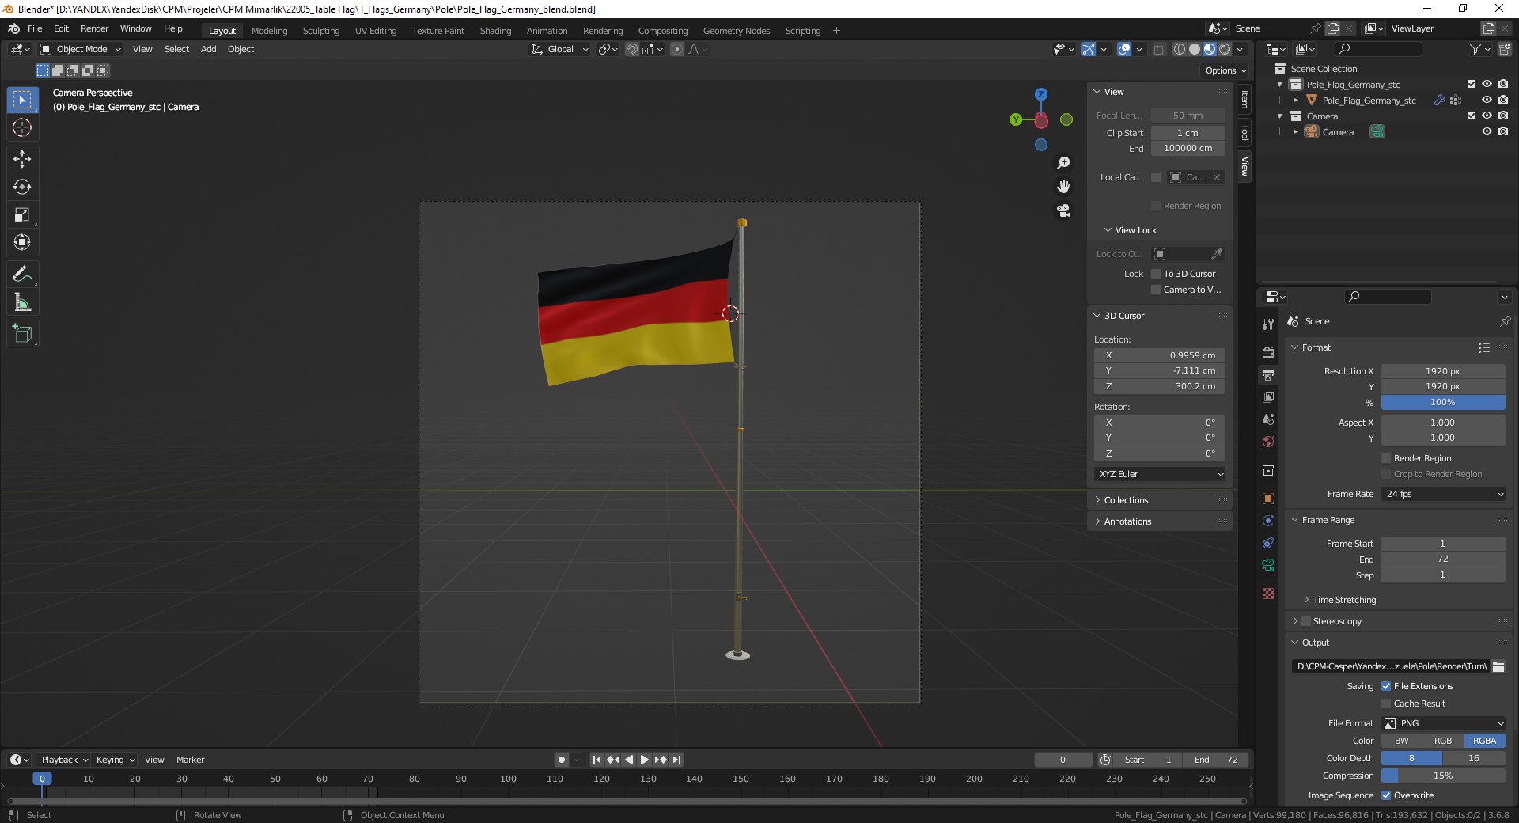The width and height of the screenshot is (1519, 823).
Task: Activate the Move tool
Action: pos(22,159)
